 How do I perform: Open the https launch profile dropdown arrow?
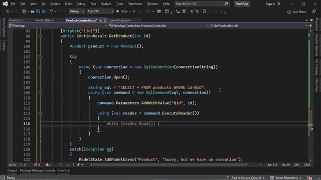130,11
